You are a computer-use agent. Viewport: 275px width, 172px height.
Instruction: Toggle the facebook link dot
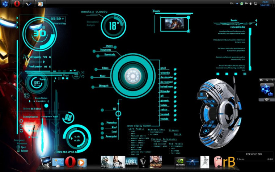[x=175, y=115]
